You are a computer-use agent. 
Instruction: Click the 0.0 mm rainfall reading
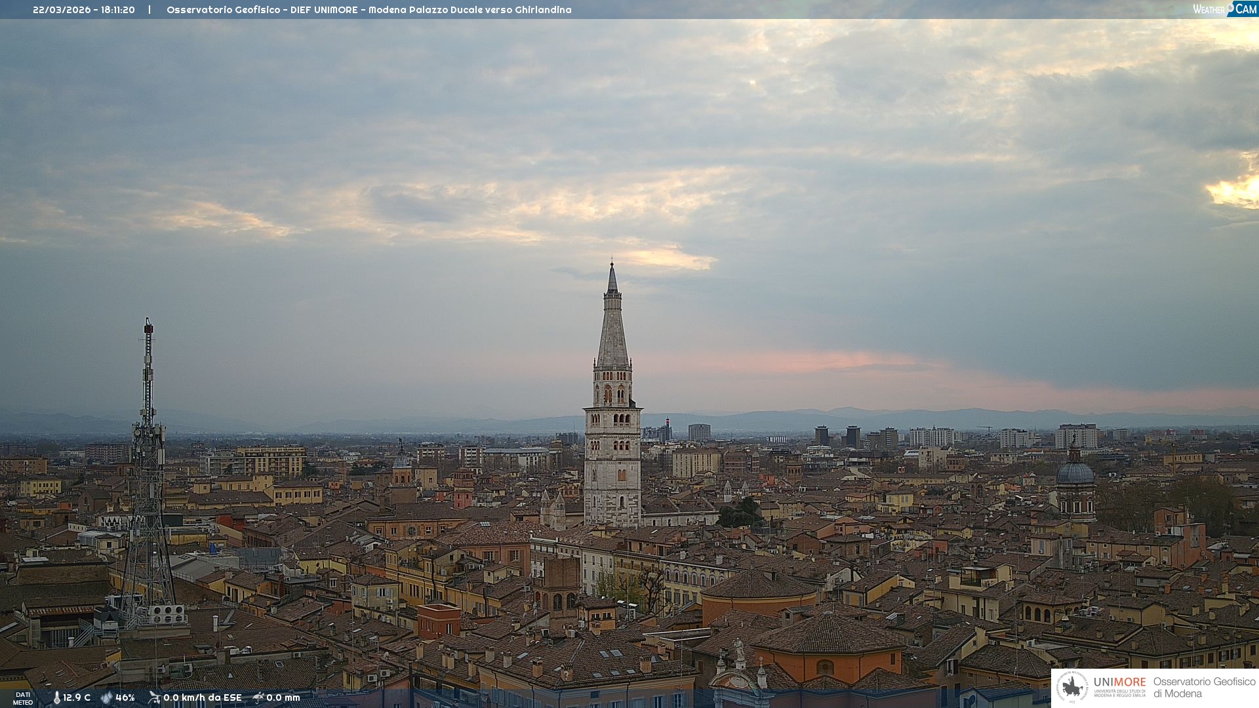[283, 698]
